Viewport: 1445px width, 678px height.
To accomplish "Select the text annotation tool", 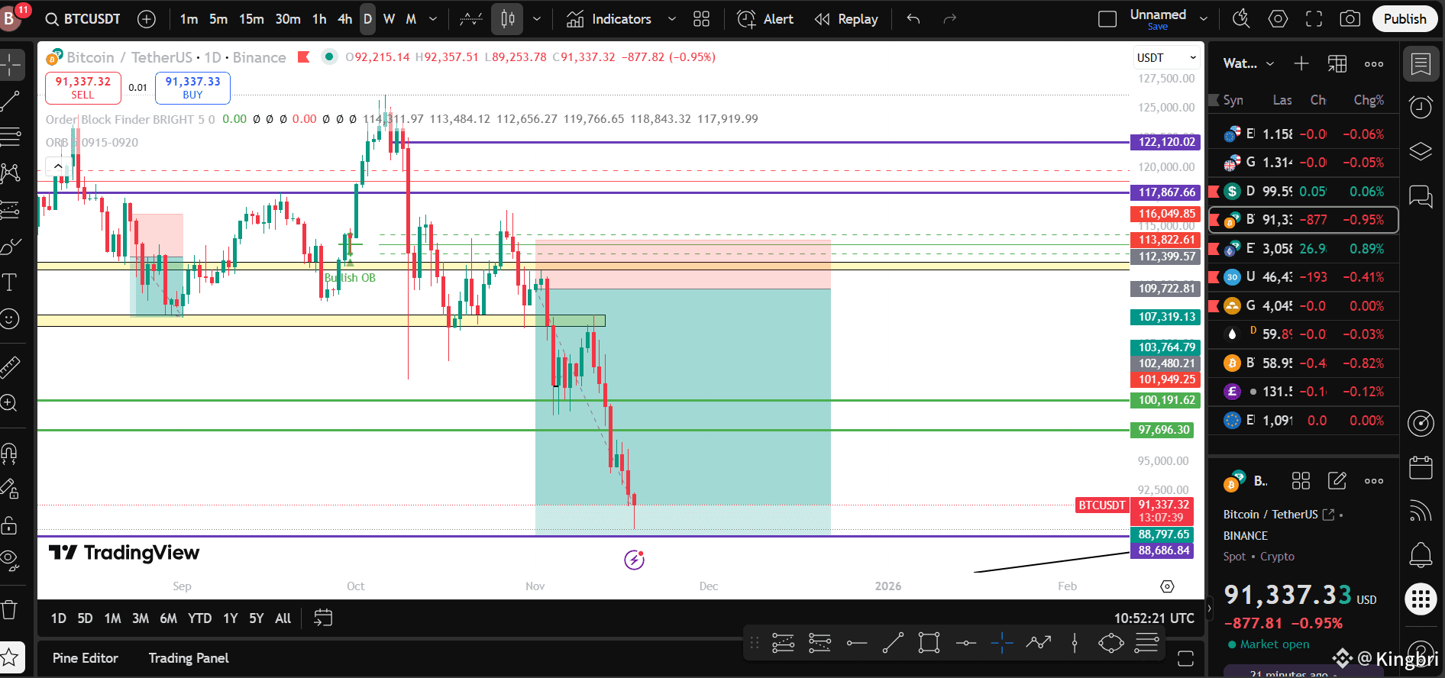I will 11,282.
